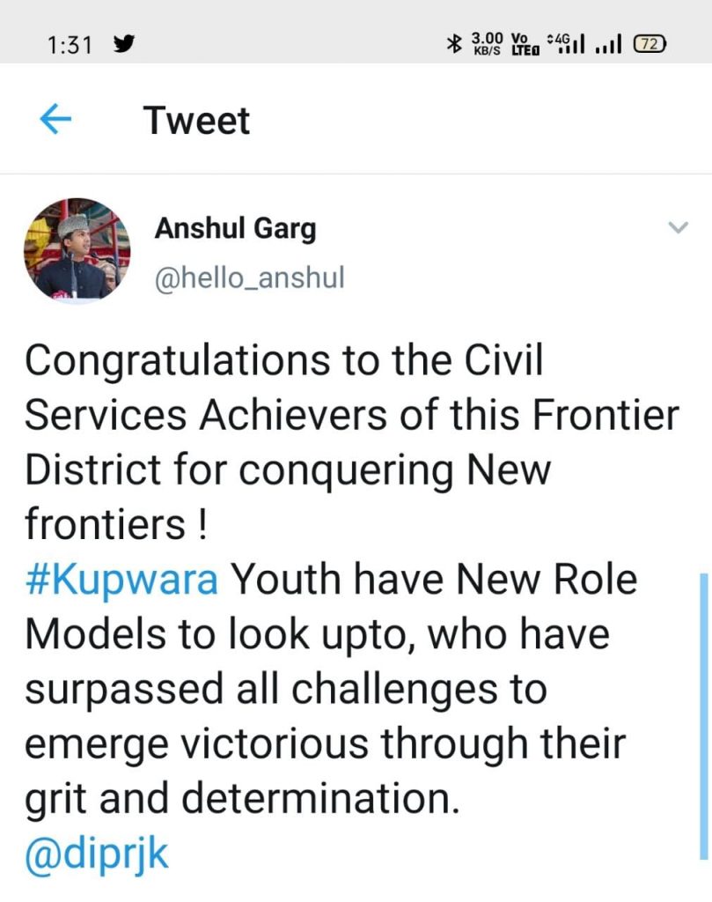This screenshot has width=712, height=902.
Task: Tap the "grit and determination." text line
Action: pos(242,800)
